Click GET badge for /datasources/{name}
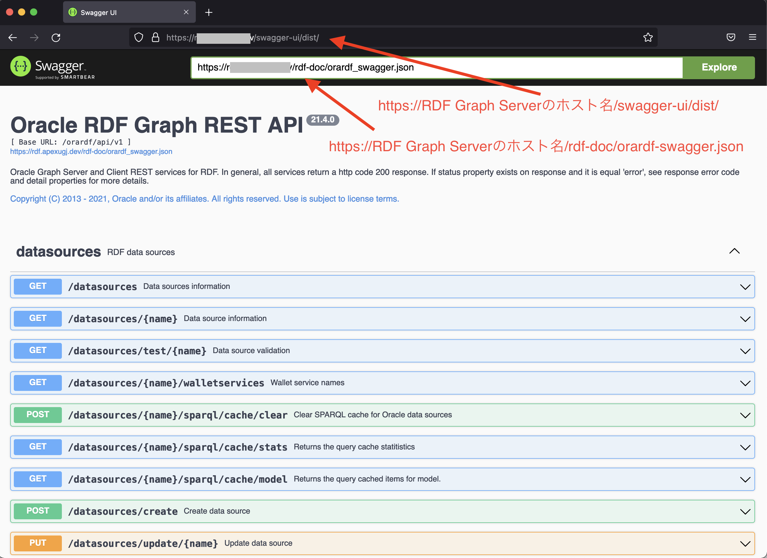 click(38, 319)
